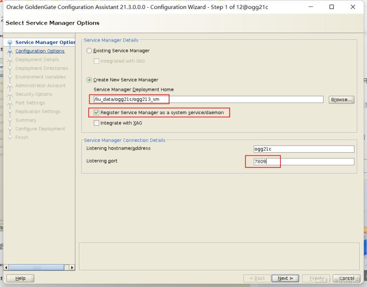
Task: Click the Help button
Action: [20, 278]
